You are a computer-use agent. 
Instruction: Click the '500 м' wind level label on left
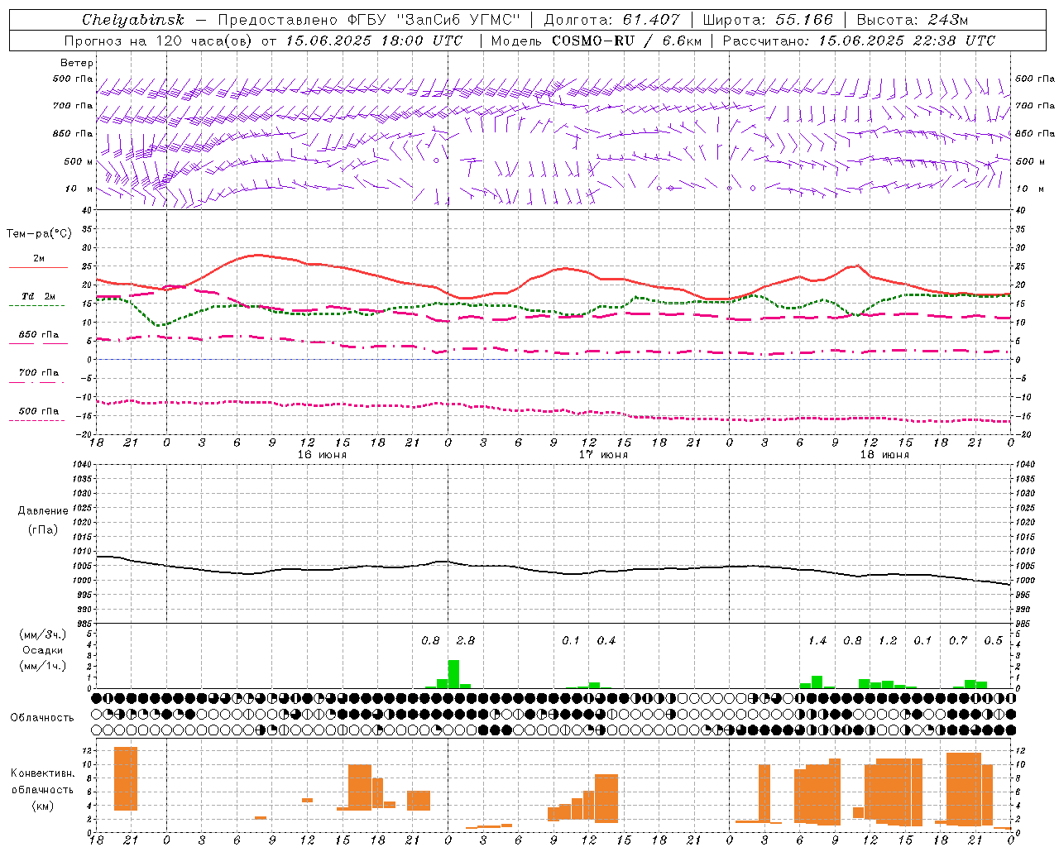(x=79, y=161)
